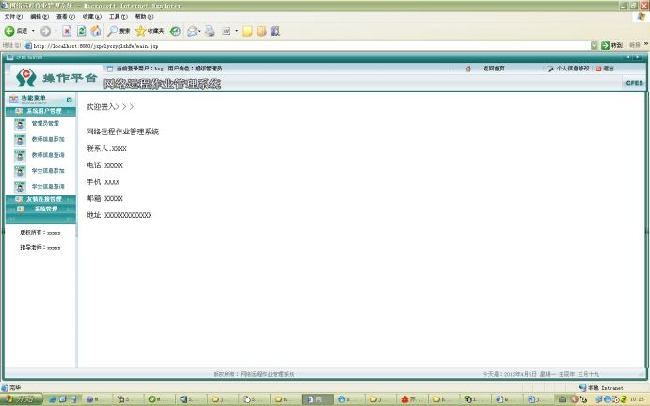Click the 学生信息添加 user icon
This screenshot has height=406, width=650.
[20, 171]
